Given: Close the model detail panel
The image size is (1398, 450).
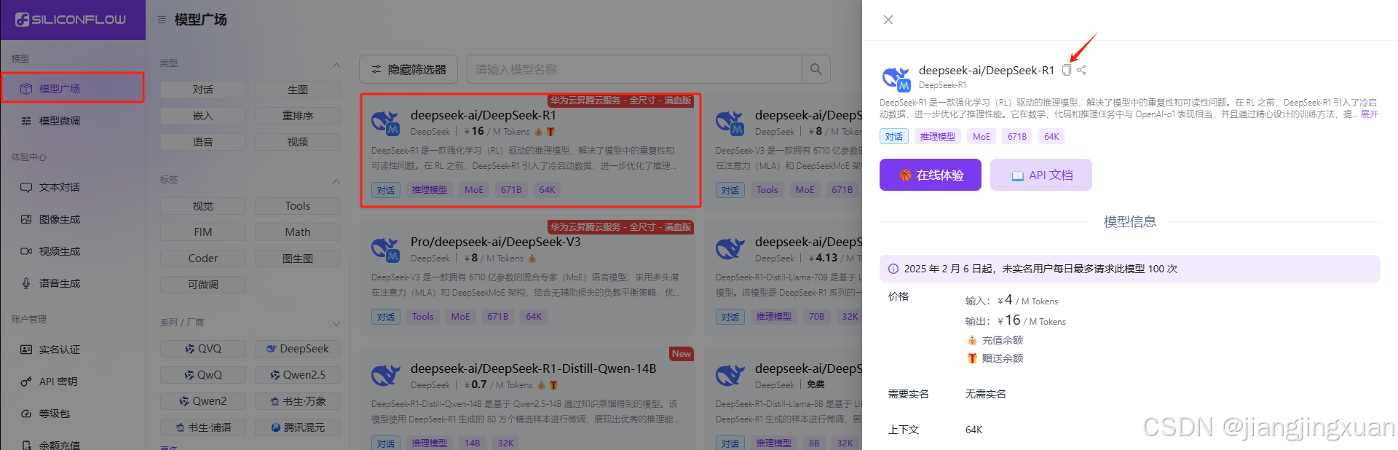Looking at the screenshot, I should coord(888,20).
